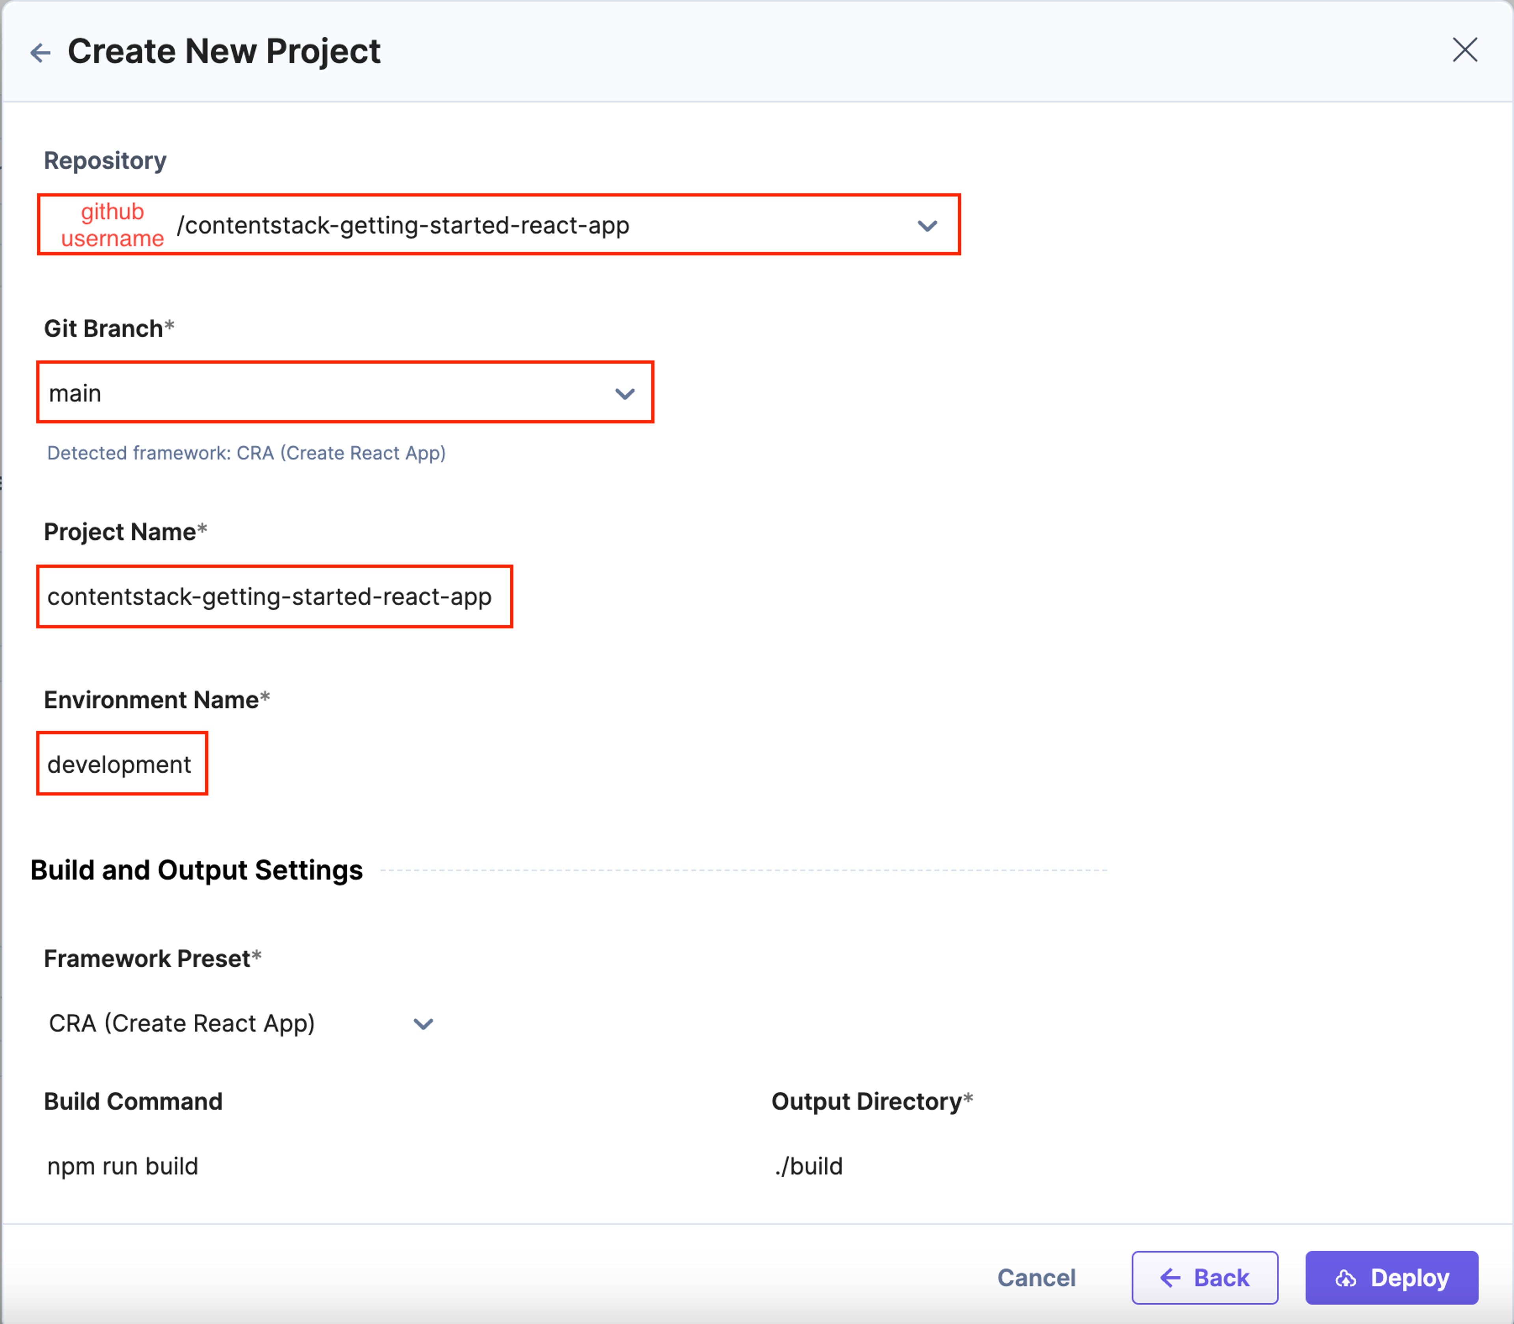This screenshot has height=1324, width=1514.
Task: Expand the Framework Preset chevron
Action: (x=423, y=1023)
